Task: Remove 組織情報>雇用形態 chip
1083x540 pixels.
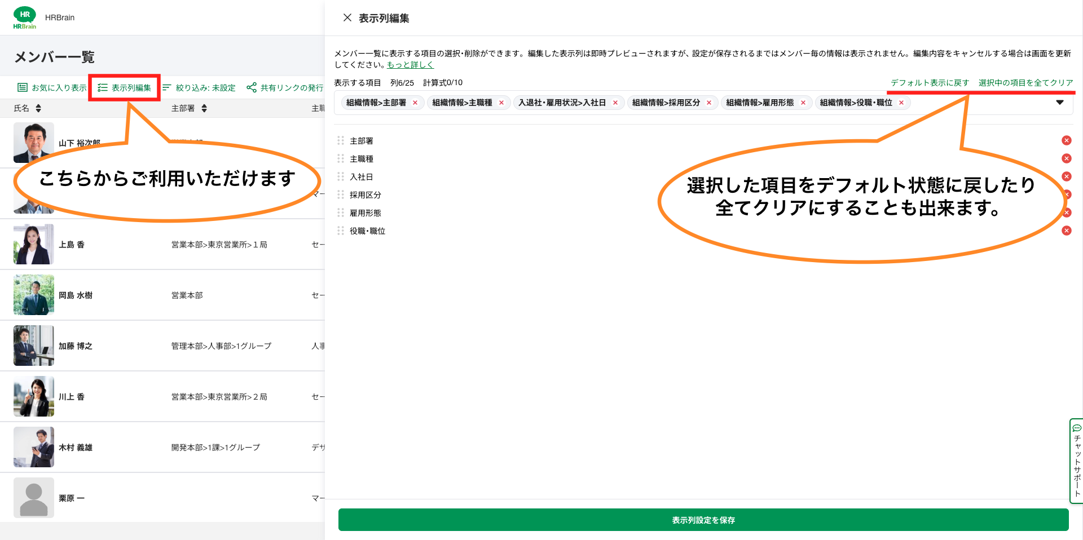Action: point(803,103)
